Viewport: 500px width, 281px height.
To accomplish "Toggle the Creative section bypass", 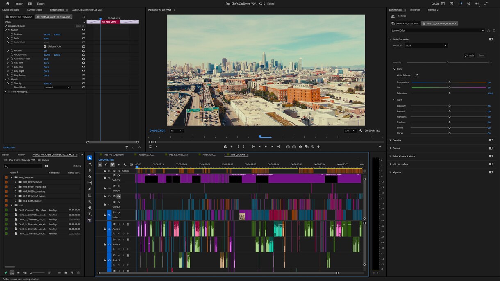I will click(491, 140).
